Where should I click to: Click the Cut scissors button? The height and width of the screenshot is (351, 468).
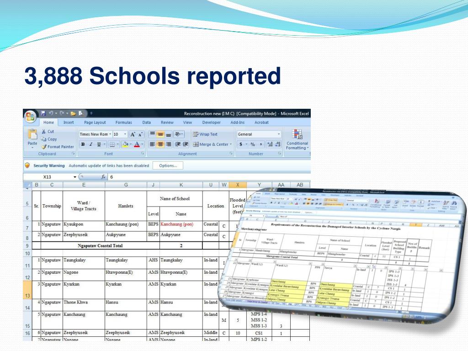pos(48,131)
